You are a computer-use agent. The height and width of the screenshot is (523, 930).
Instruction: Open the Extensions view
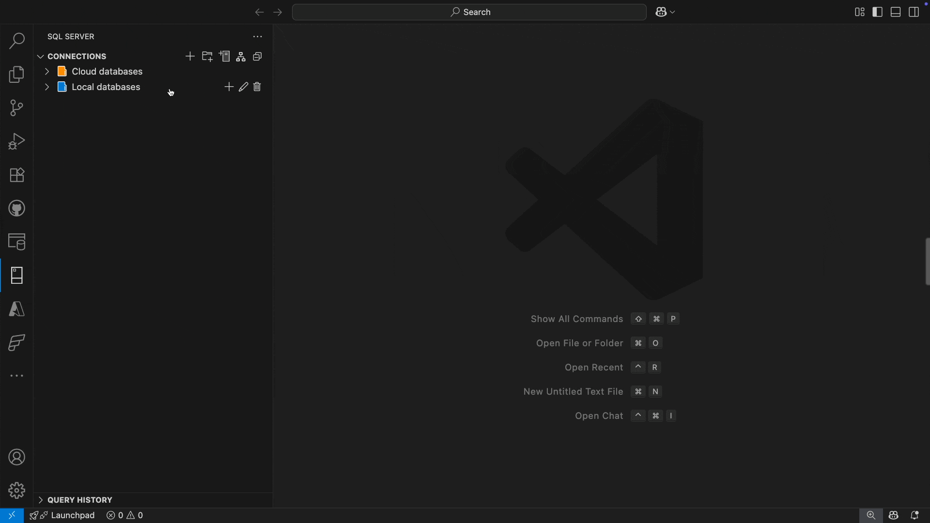[x=17, y=175]
